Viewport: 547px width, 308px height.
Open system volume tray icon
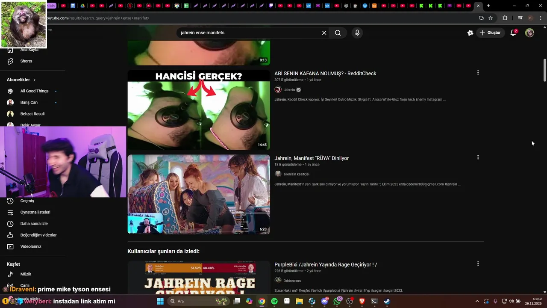[512, 301]
